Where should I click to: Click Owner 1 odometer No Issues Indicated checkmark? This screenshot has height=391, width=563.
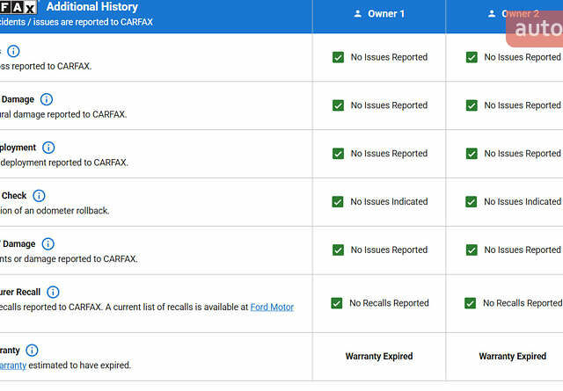(338, 202)
